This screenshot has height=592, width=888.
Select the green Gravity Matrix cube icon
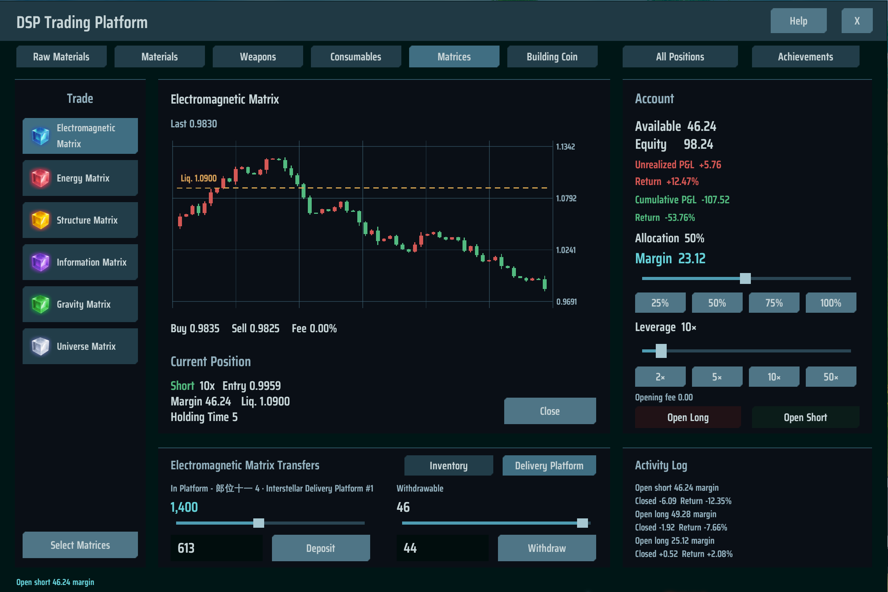(x=40, y=304)
